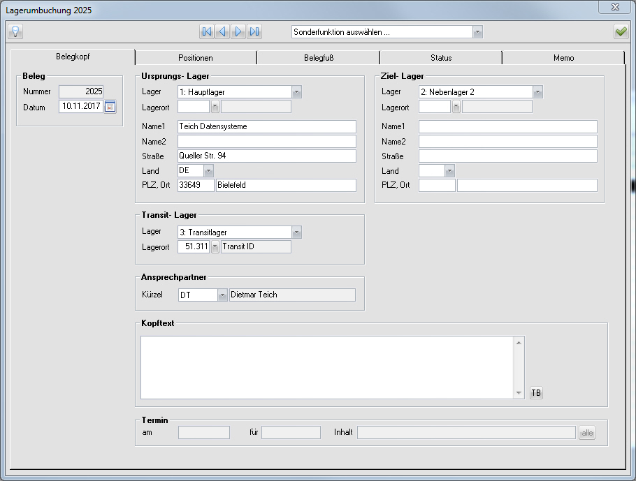
Task: Jump to the first record
Action: [207, 31]
